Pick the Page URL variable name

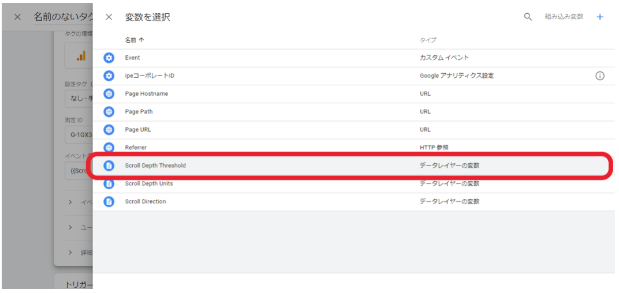[138, 130]
